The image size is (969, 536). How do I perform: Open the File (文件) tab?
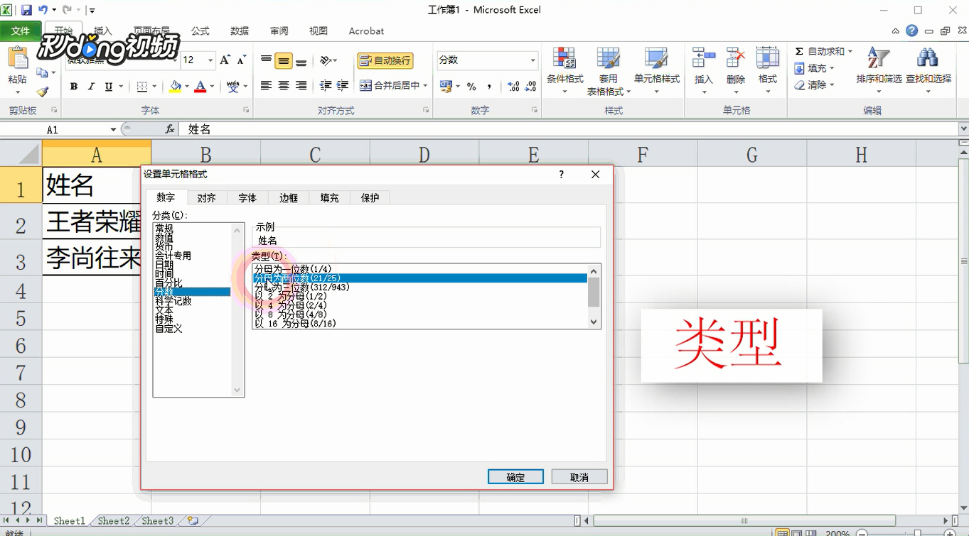[x=21, y=31]
